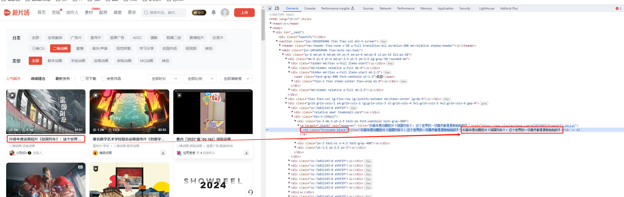Screen dimensions: 624x197
Task: Select the 手绘动画 type filter
Action: [x=78, y=61]
